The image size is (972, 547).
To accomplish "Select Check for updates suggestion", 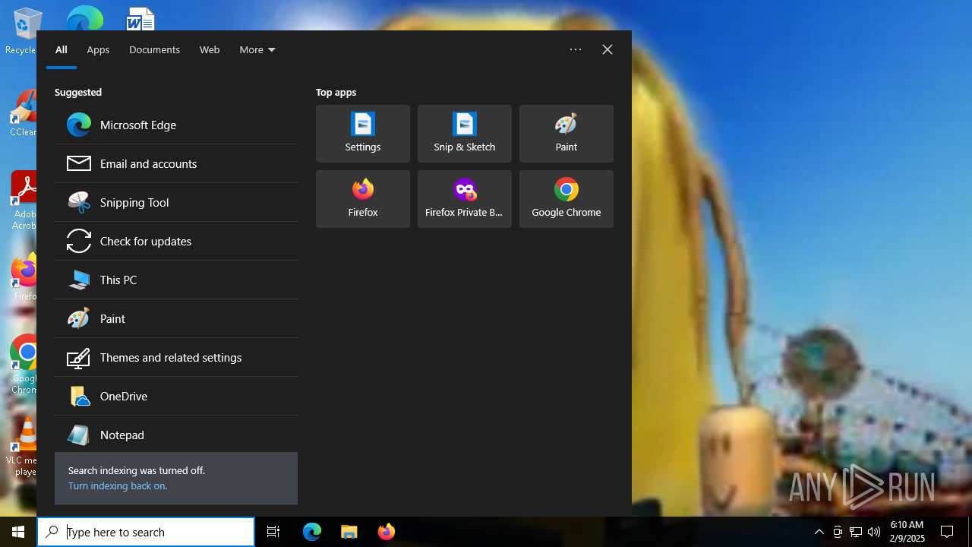I will point(176,241).
